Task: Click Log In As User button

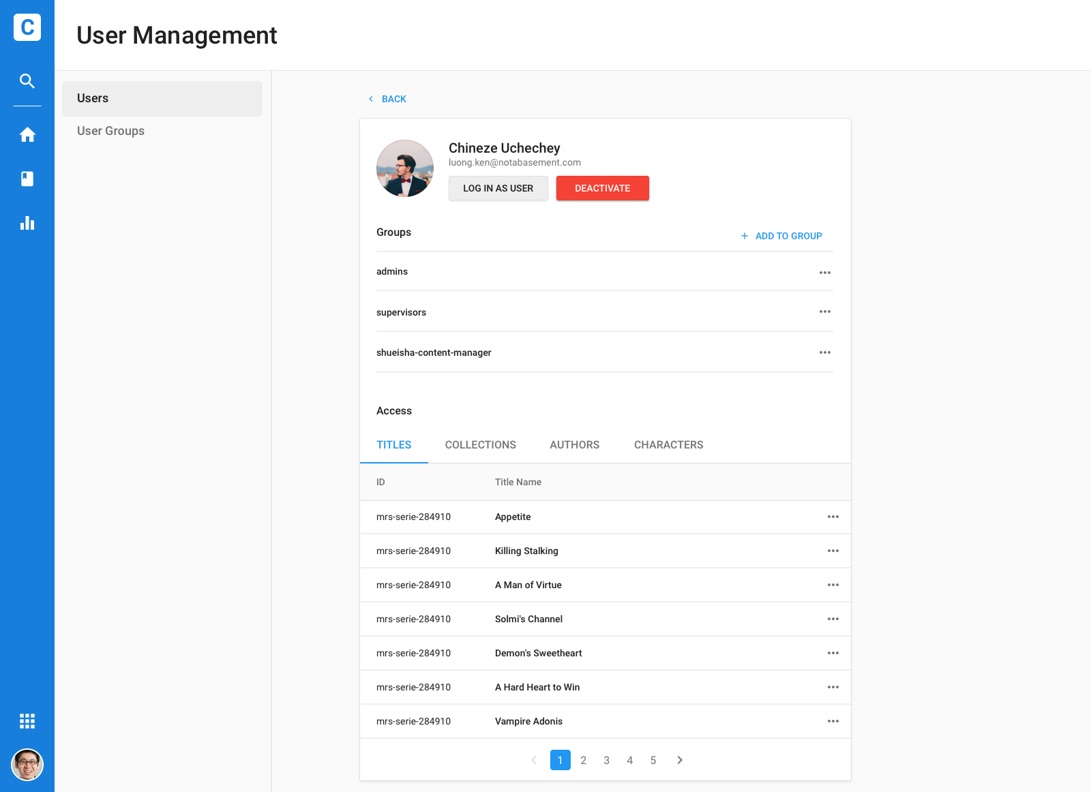Action: [498, 189]
